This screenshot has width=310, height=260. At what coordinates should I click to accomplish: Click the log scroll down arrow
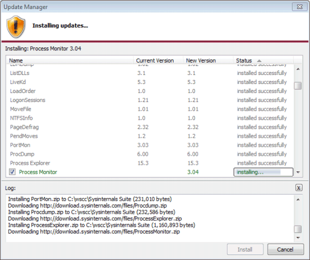coord(298,237)
